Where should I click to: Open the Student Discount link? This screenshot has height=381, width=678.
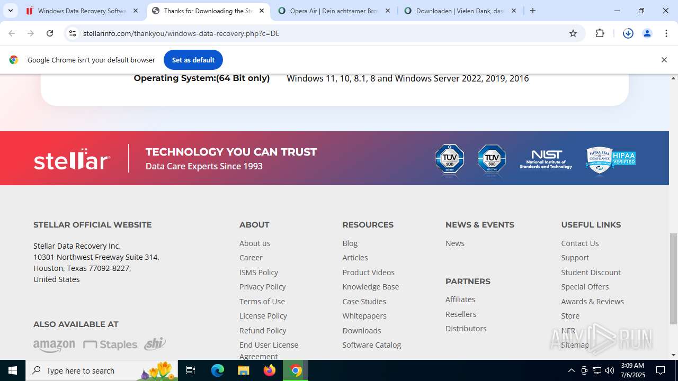click(591, 272)
